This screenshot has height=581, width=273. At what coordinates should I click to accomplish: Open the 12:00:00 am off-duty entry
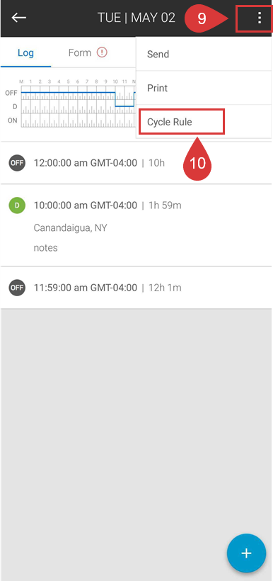(136, 163)
